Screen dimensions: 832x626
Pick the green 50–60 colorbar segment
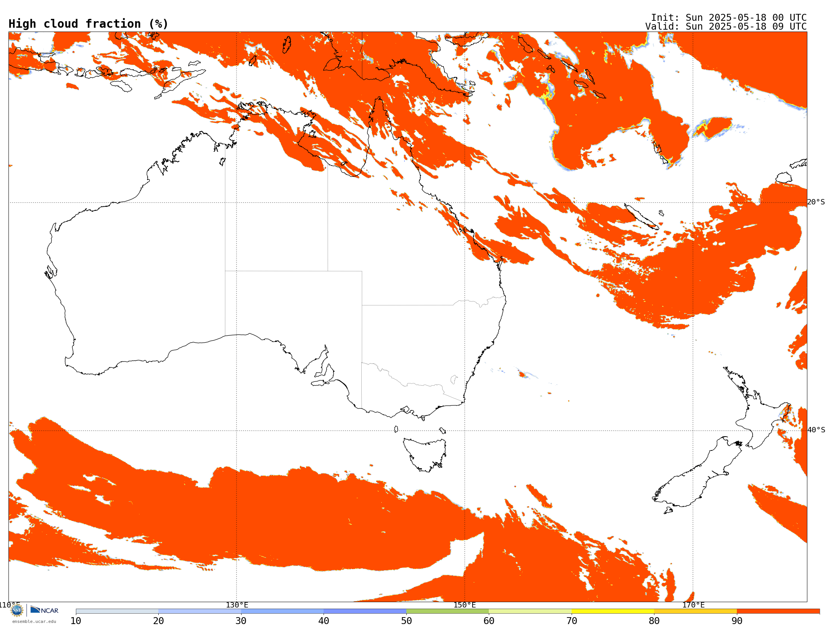click(448, 611)
